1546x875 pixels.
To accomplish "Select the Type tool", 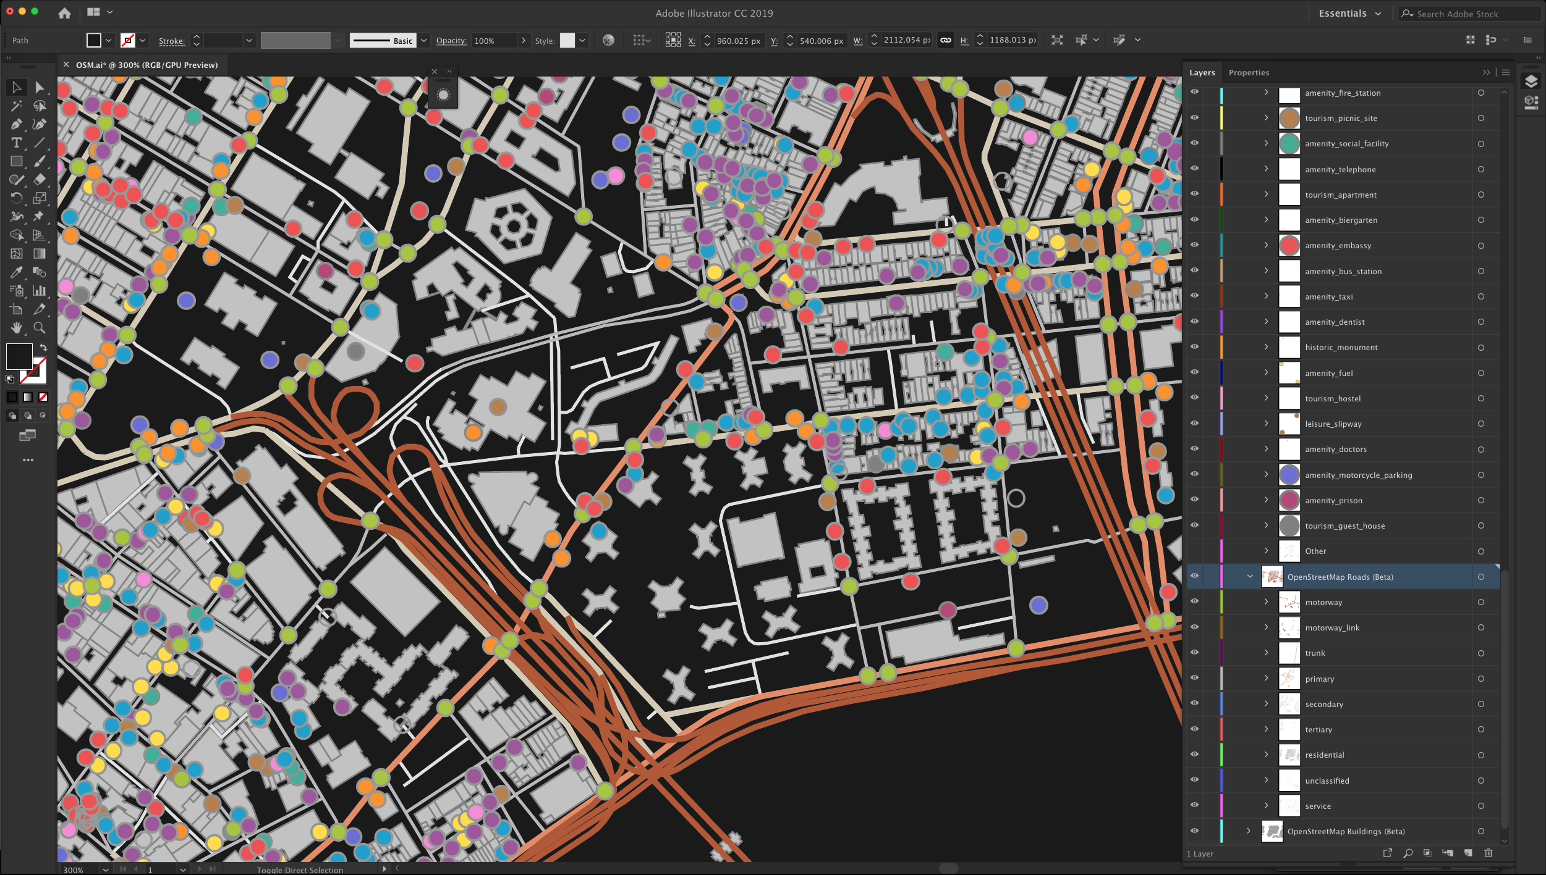I will [x=16, y=143].
